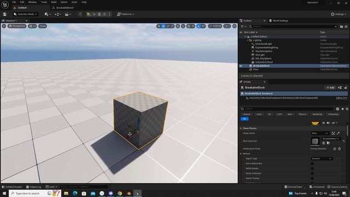The image size is (350, 197).
Task: Pick the Chaos Solver actor from the scene
Action: coord(333,134)
